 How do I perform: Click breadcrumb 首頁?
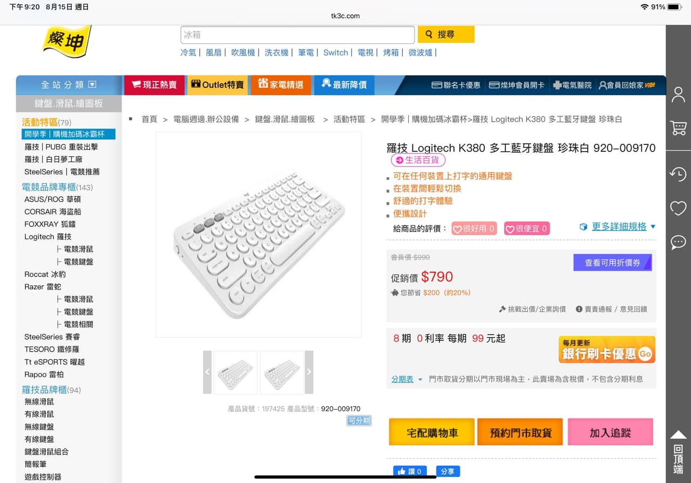[150, 119]
